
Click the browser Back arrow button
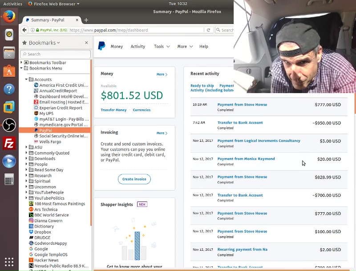coord(24,30)
